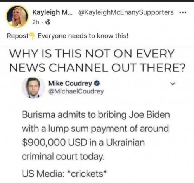Click the public globe privacy icon
Screen dimensions: 194x183
(x=48, y=22)
